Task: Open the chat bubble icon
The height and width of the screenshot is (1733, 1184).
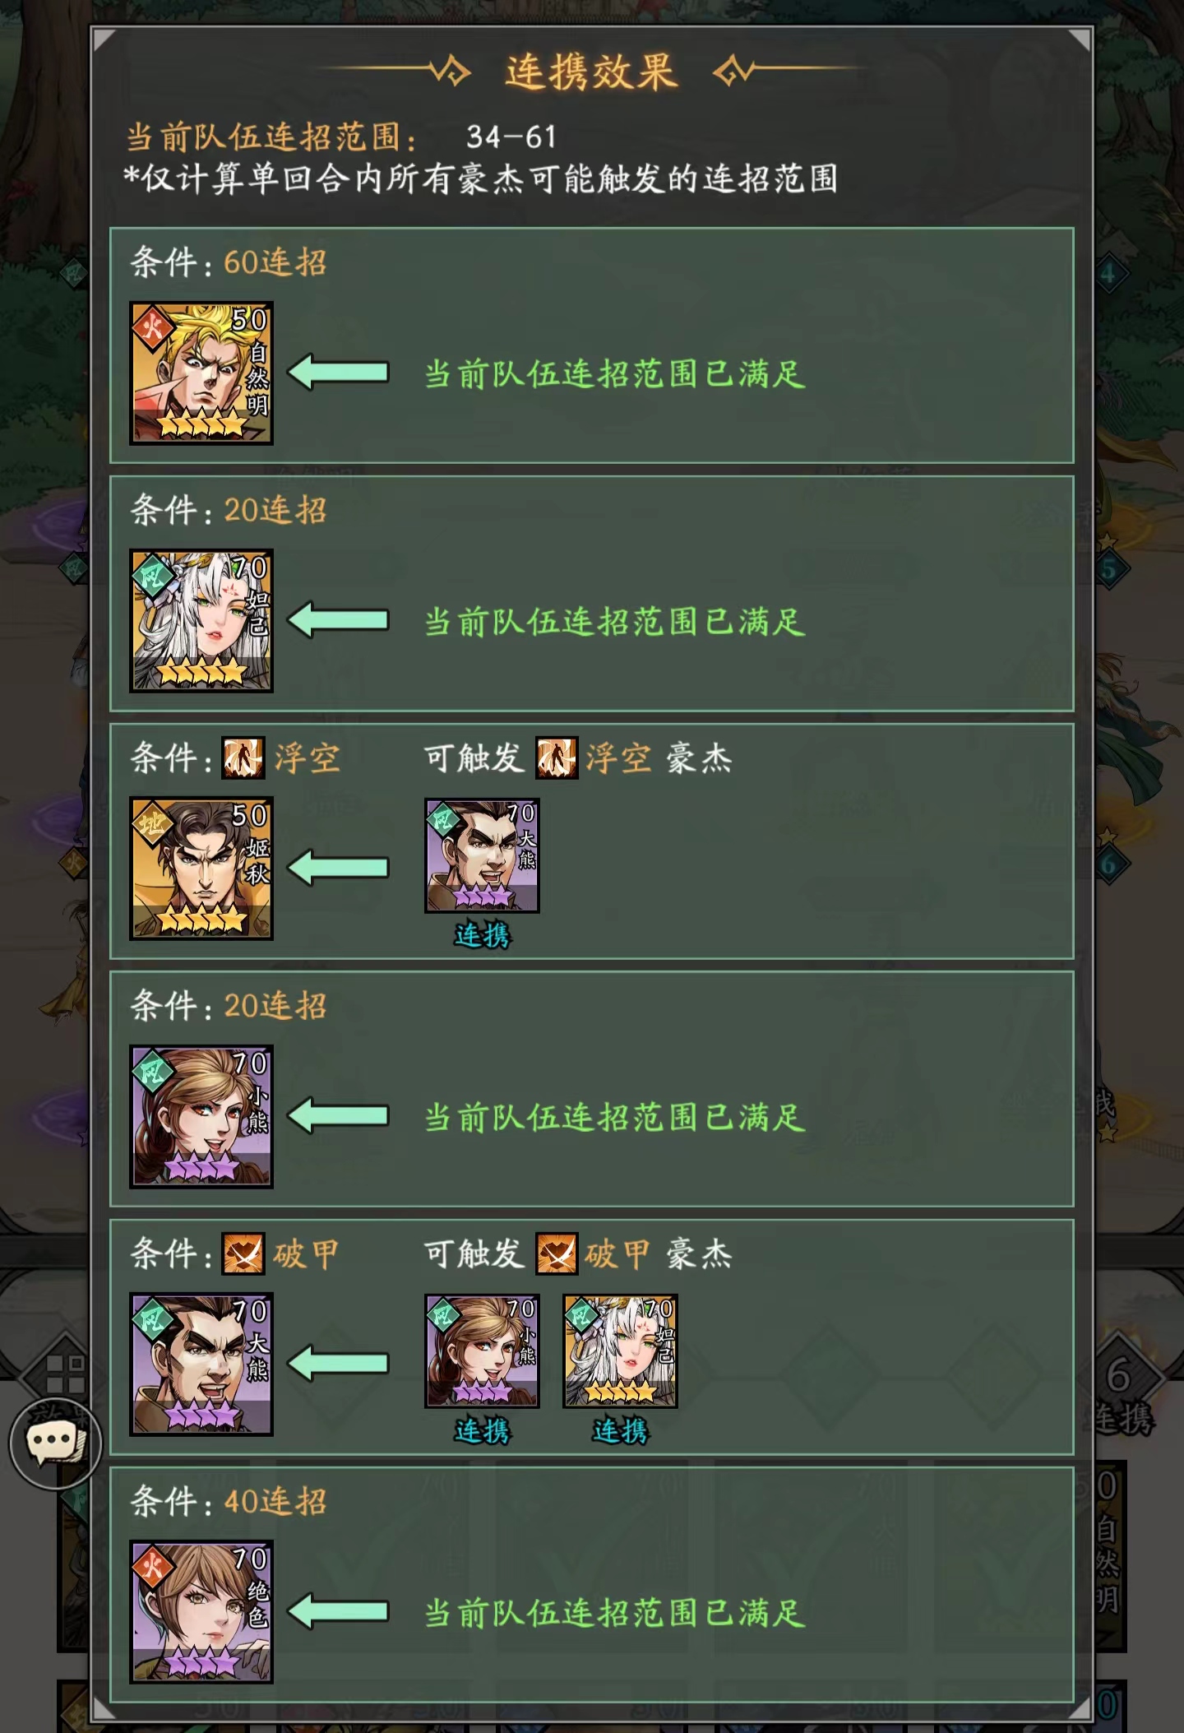Action: (54, 1443)
